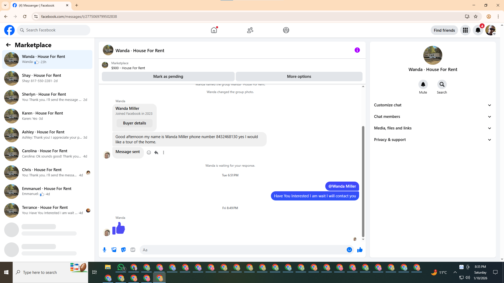The image size is (504, 283).
Task: Reply to the 'Message sent' bubble
Action: [x=156, y=153]
